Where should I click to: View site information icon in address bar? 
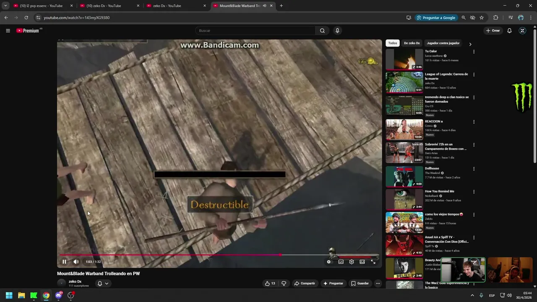[38, 18]
